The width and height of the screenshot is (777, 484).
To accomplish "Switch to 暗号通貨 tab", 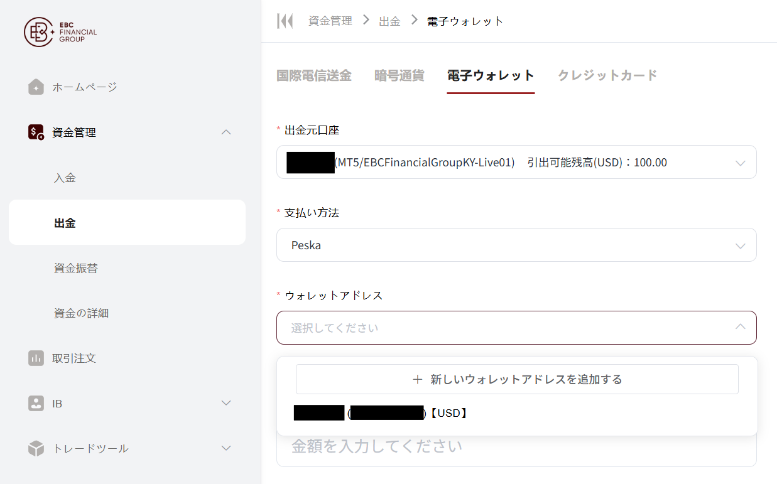I will [x=399, y=76].
